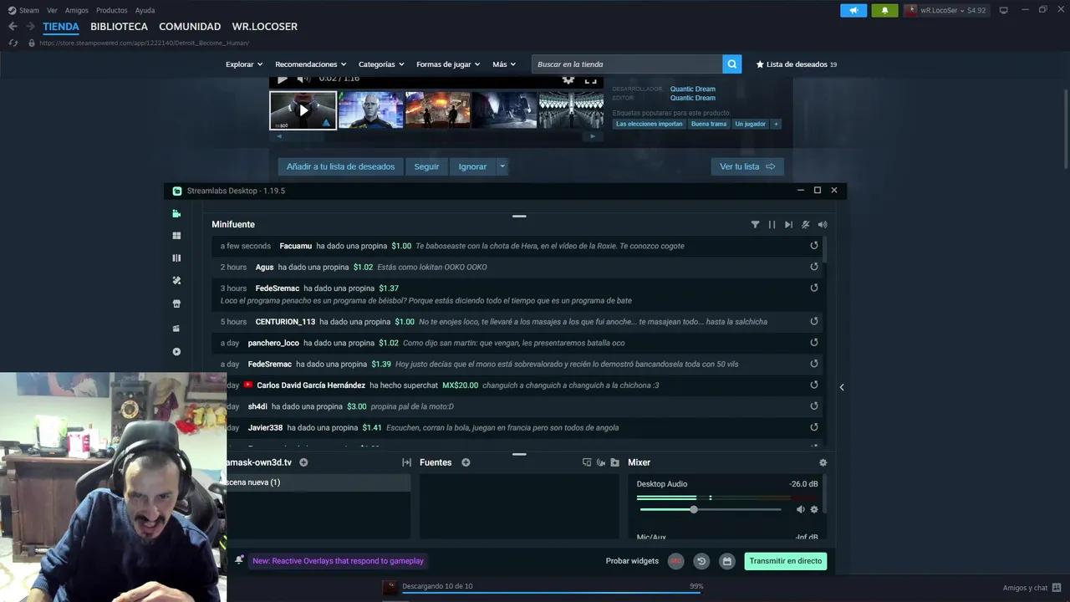Mute the Desktop Audio channel
This screenshot has height=602, width=1070.
(x=801, y=509)
